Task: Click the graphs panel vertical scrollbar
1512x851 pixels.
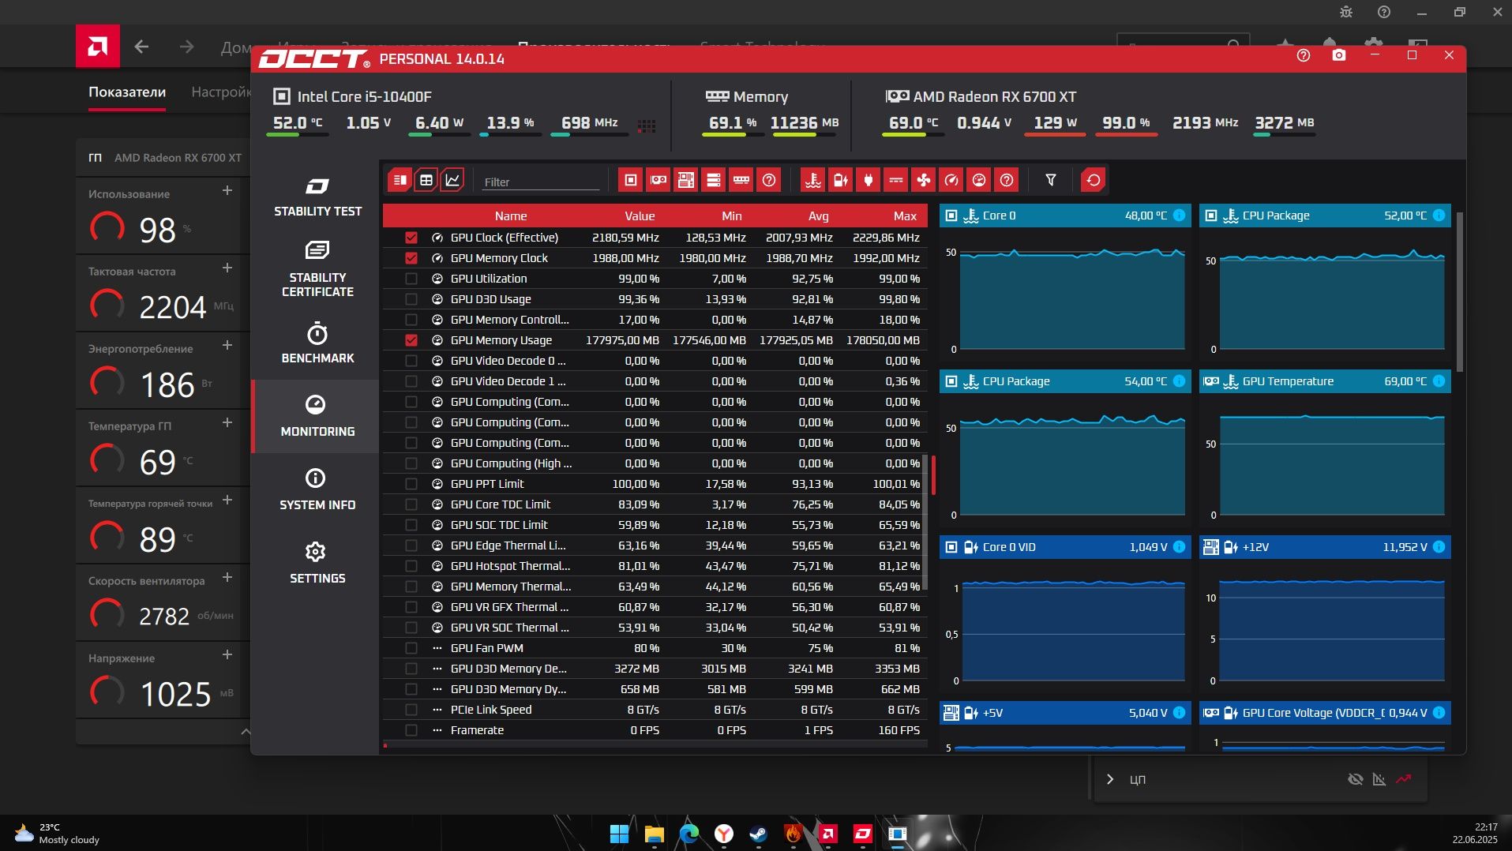Action: [x=1459, y=292]
